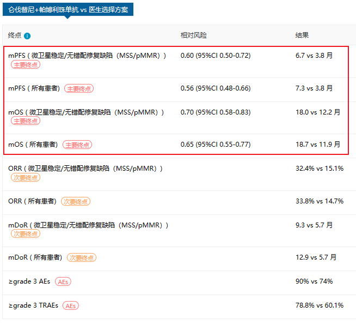Click the 主要终点 tag under mOS MSS/pMMR row

(x=25, y=121)
